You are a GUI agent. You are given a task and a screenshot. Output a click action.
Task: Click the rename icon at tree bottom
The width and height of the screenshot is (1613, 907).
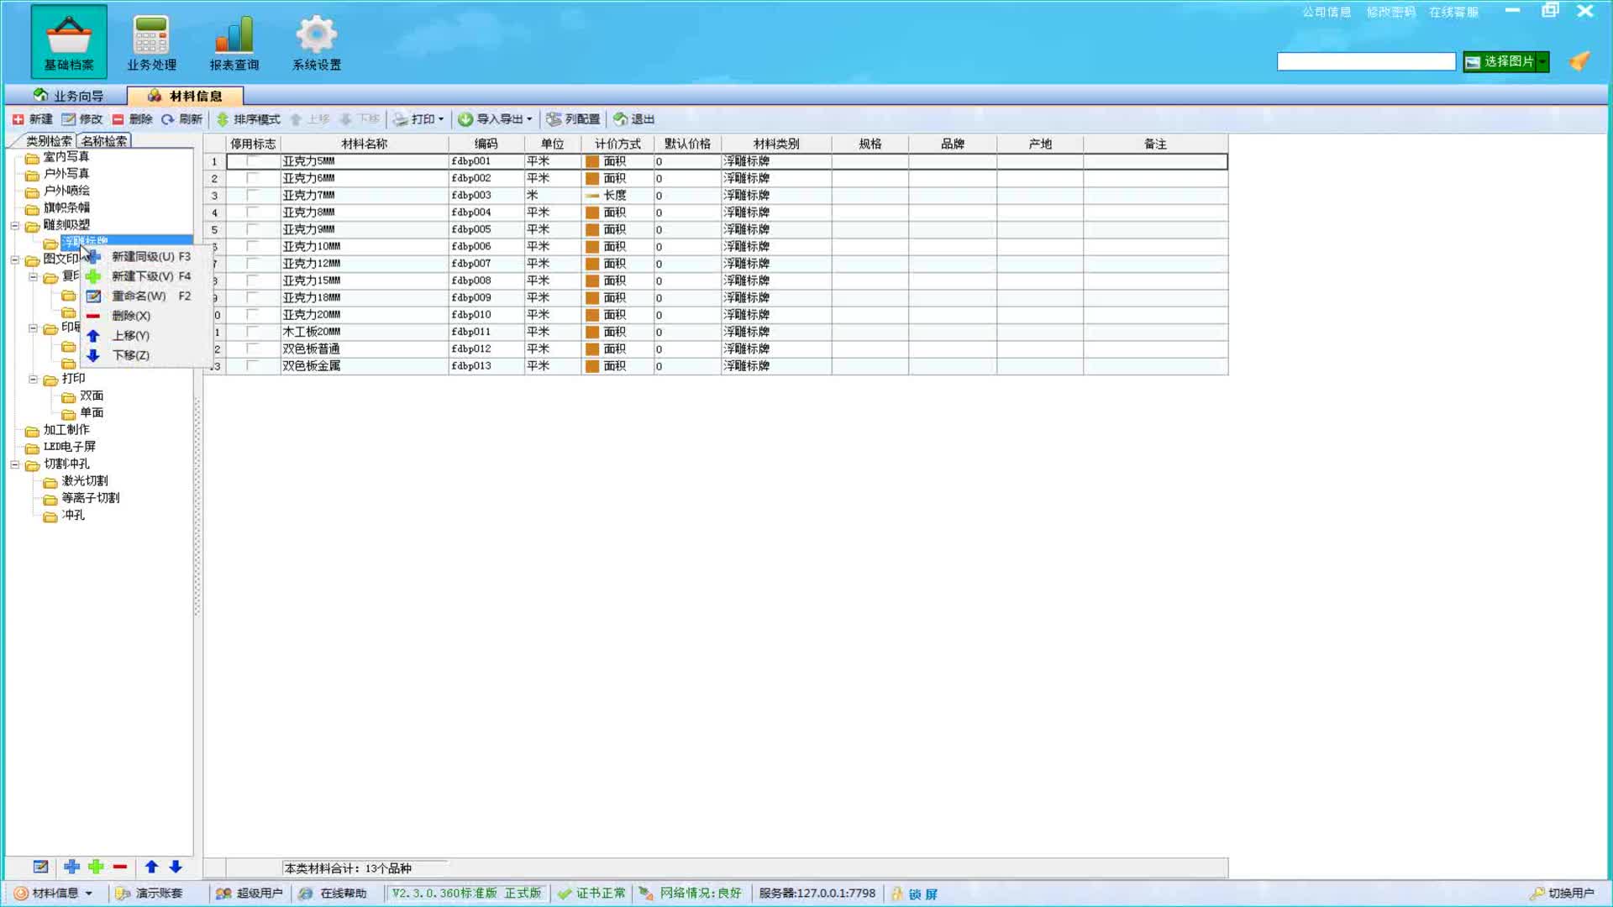(x=40, y=867)
